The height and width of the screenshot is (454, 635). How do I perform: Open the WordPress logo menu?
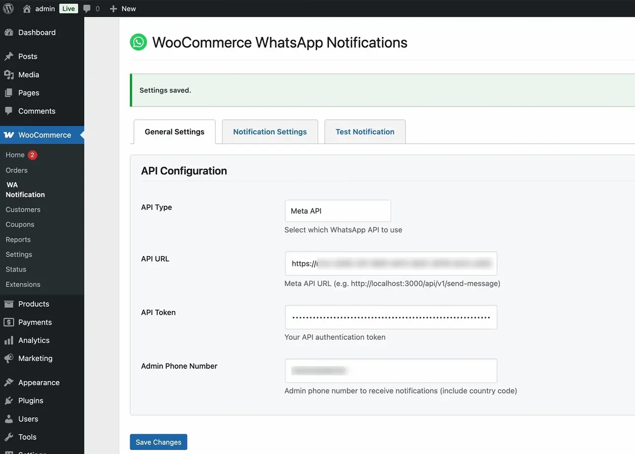(x=8, y=8)
